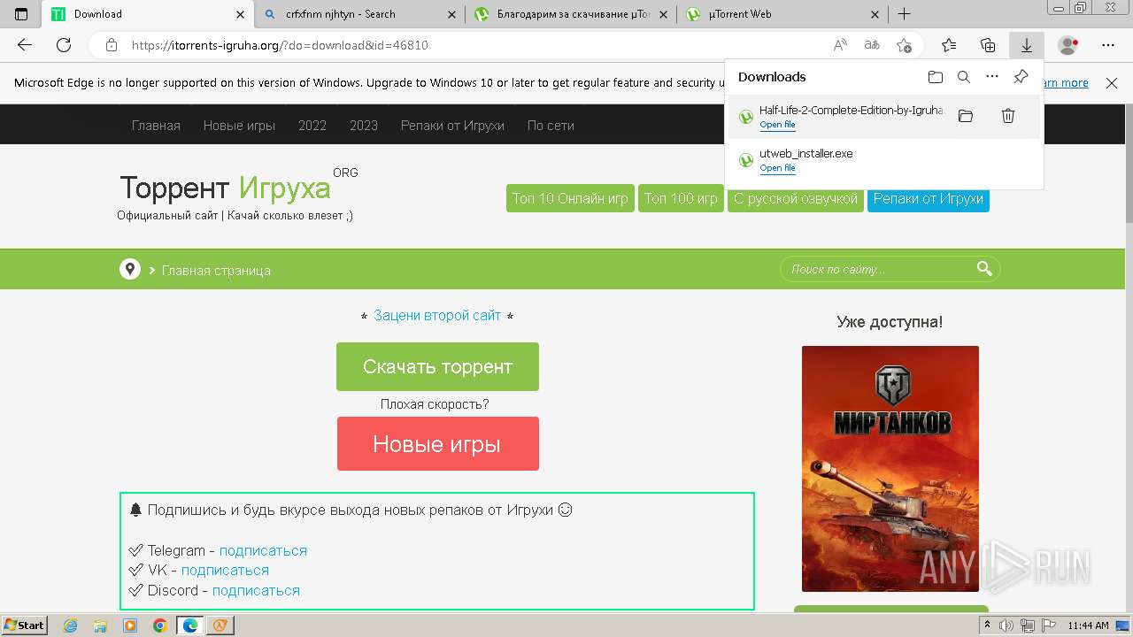The height and width of the screenshot is (637, 1133).
Task: Switch to Благодарим за скачивание µTorrent tab
Action: (571, 14)
